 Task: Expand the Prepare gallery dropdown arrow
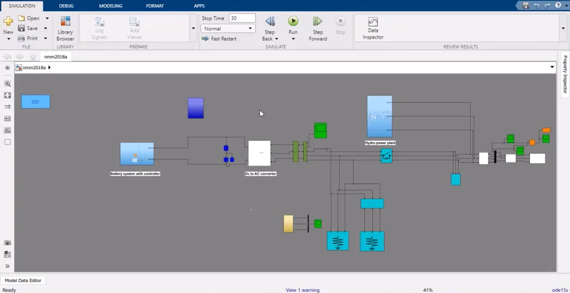point(193,28)
